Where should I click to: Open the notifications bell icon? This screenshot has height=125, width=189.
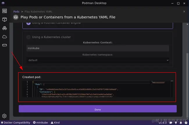pos(181,123)
